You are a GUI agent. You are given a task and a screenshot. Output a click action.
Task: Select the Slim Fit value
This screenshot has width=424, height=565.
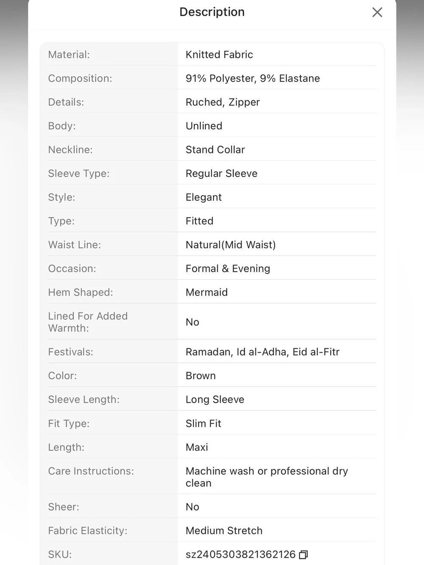204,423
